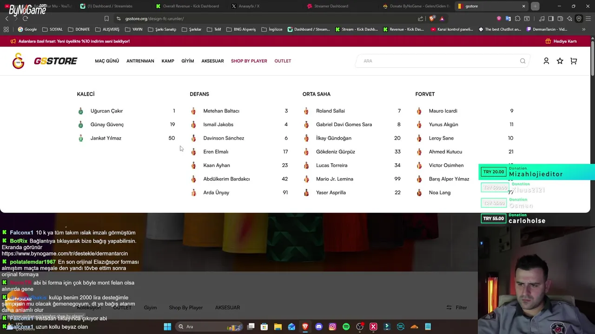Click the Hediye Kartı link
This screenshot has height=334, width=595.
point(565,41)
